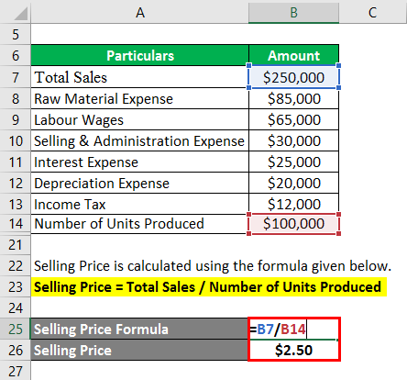Select row 7 header
This screenshot has height=380, width=407.
click(x=16, y=77)
